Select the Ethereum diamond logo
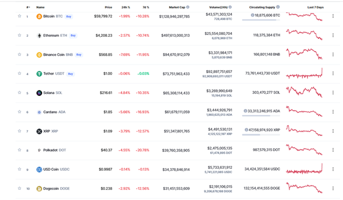Image resolution: width=343 pixels, height=200 pixels. pos(39,36)
